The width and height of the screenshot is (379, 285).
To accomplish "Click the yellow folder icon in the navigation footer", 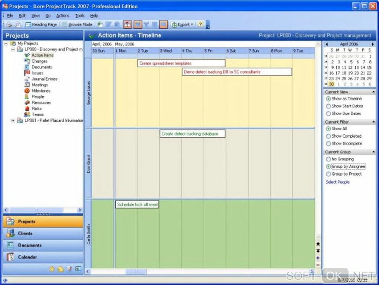I will pyautogui.click(x=61, y=269).
